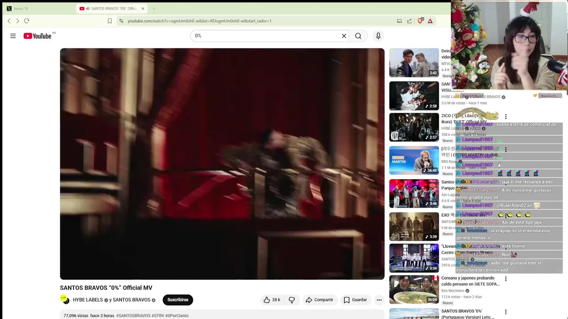Image resolution: width=568 pixels, height=319 pixels.
Task: Open site settings icon in address bar
Action: coord(121,21)
